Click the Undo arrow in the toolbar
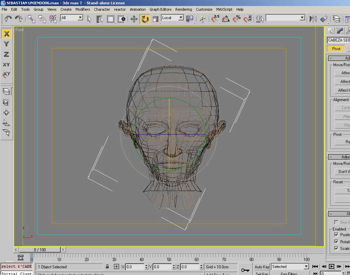This screenshot has height=275, width=350. point(8,19)
